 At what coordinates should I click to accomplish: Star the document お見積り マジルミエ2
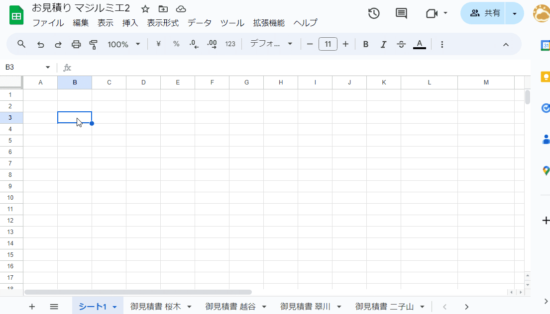[145, 9]
